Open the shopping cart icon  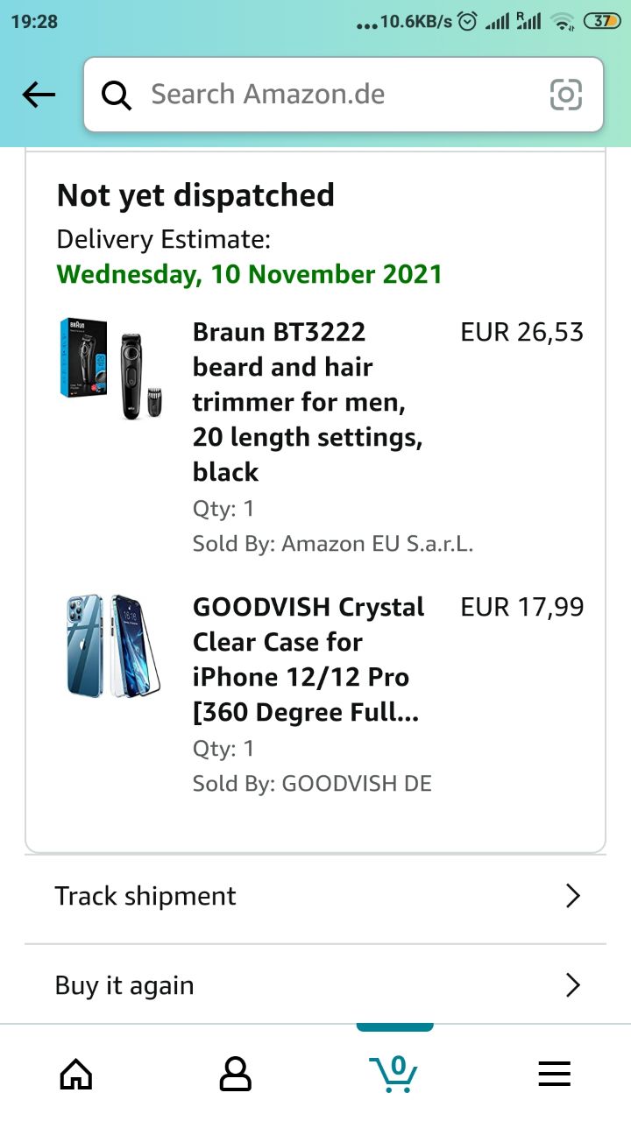click(x=393, y=1072)
